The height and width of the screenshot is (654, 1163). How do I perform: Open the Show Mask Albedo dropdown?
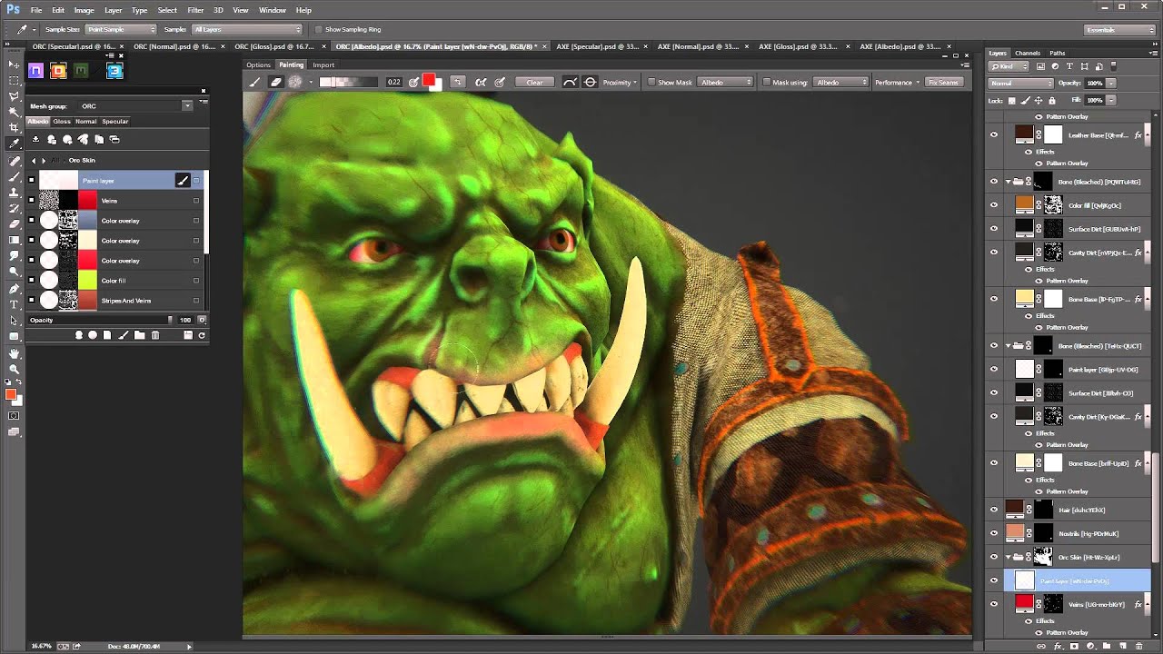(725, 82)
